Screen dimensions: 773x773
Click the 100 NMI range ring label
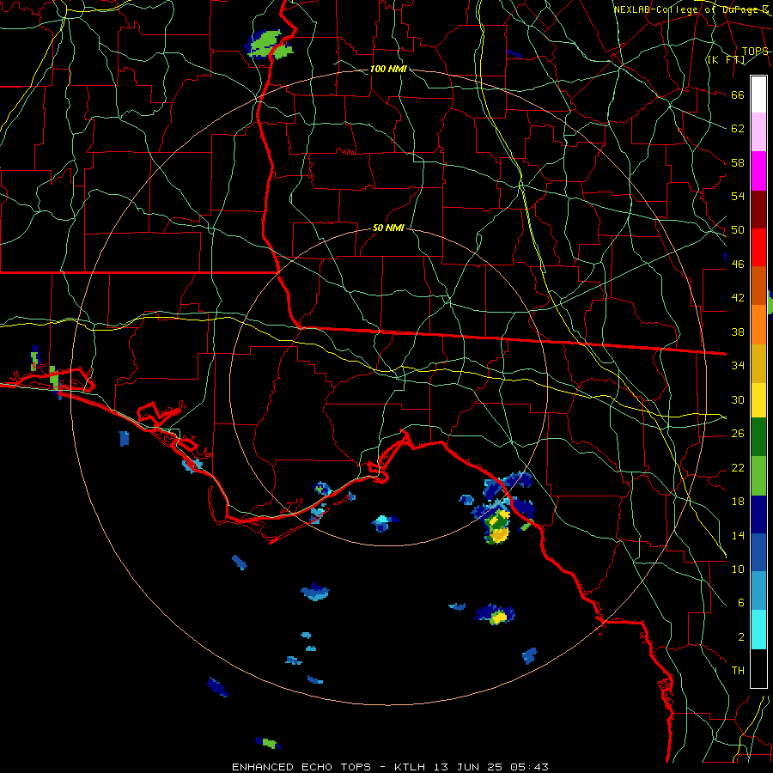click(x=388, y=69)
